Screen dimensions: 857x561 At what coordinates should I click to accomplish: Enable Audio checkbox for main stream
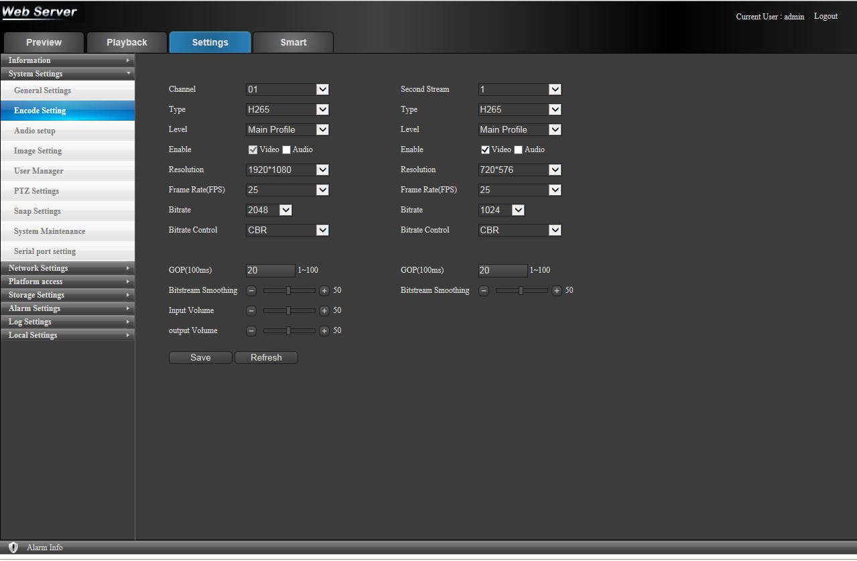point(287,150)
